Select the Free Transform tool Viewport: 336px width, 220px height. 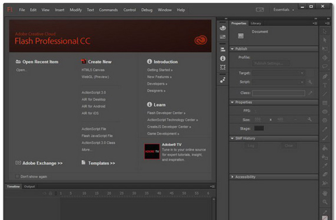tap(325, 49)
